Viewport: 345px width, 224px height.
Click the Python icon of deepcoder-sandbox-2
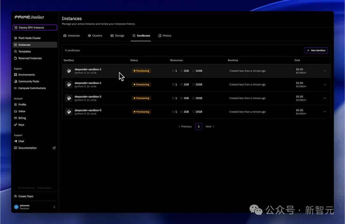click(x=69, y=71)
